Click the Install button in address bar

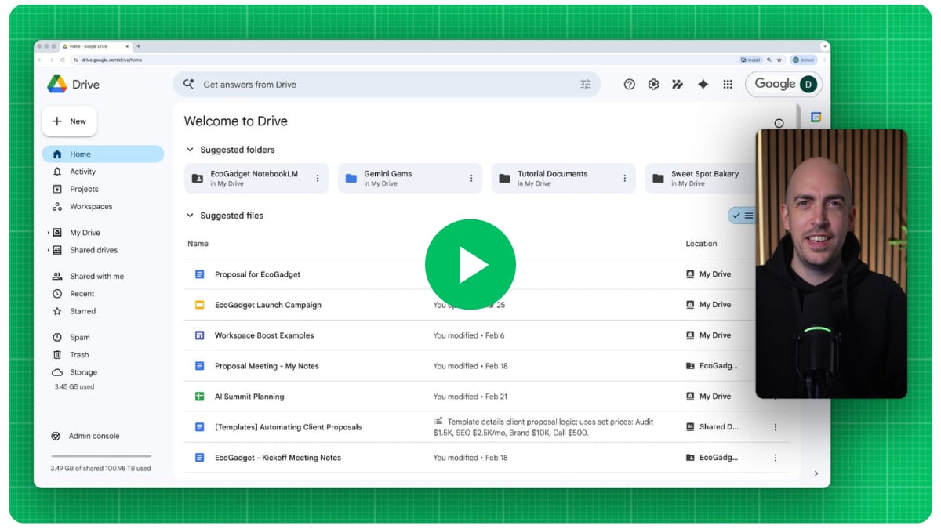[751, 60]
